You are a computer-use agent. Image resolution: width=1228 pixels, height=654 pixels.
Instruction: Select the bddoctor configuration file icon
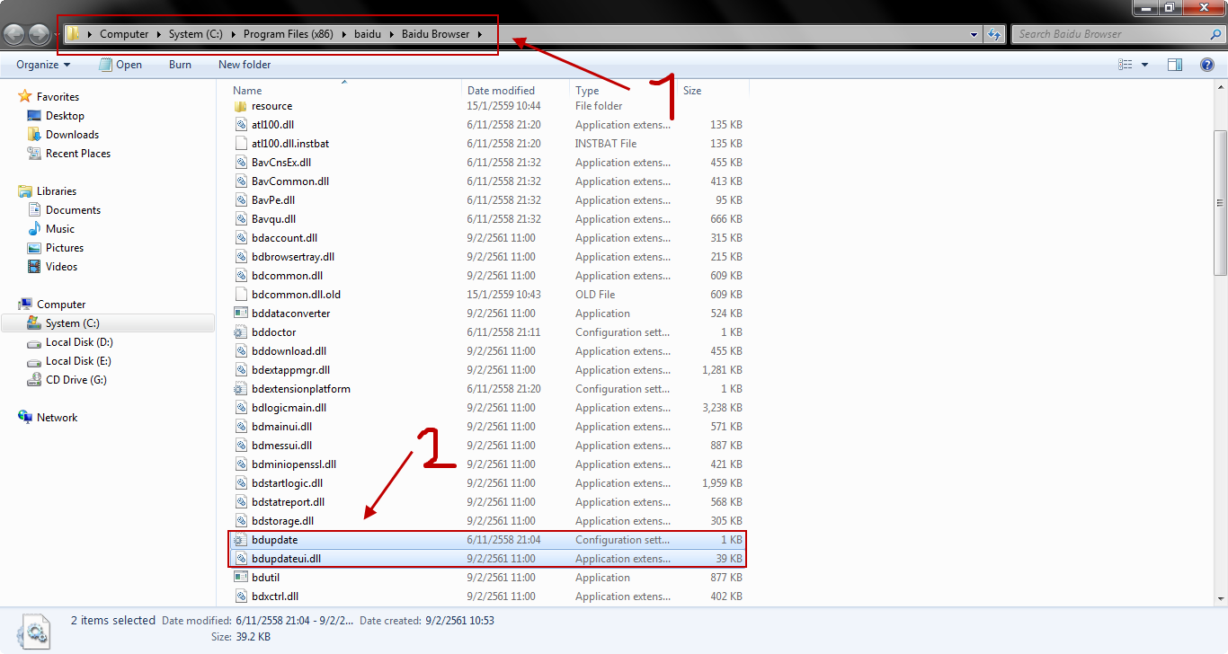coord(240,332)
